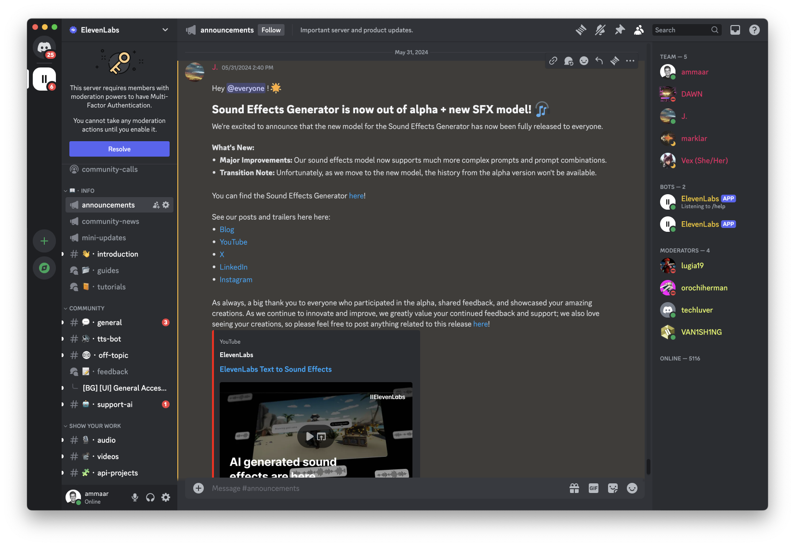Mute the microphone in user panel
The height and width of the screenshot is (546, 795).
tap(135, 497)
